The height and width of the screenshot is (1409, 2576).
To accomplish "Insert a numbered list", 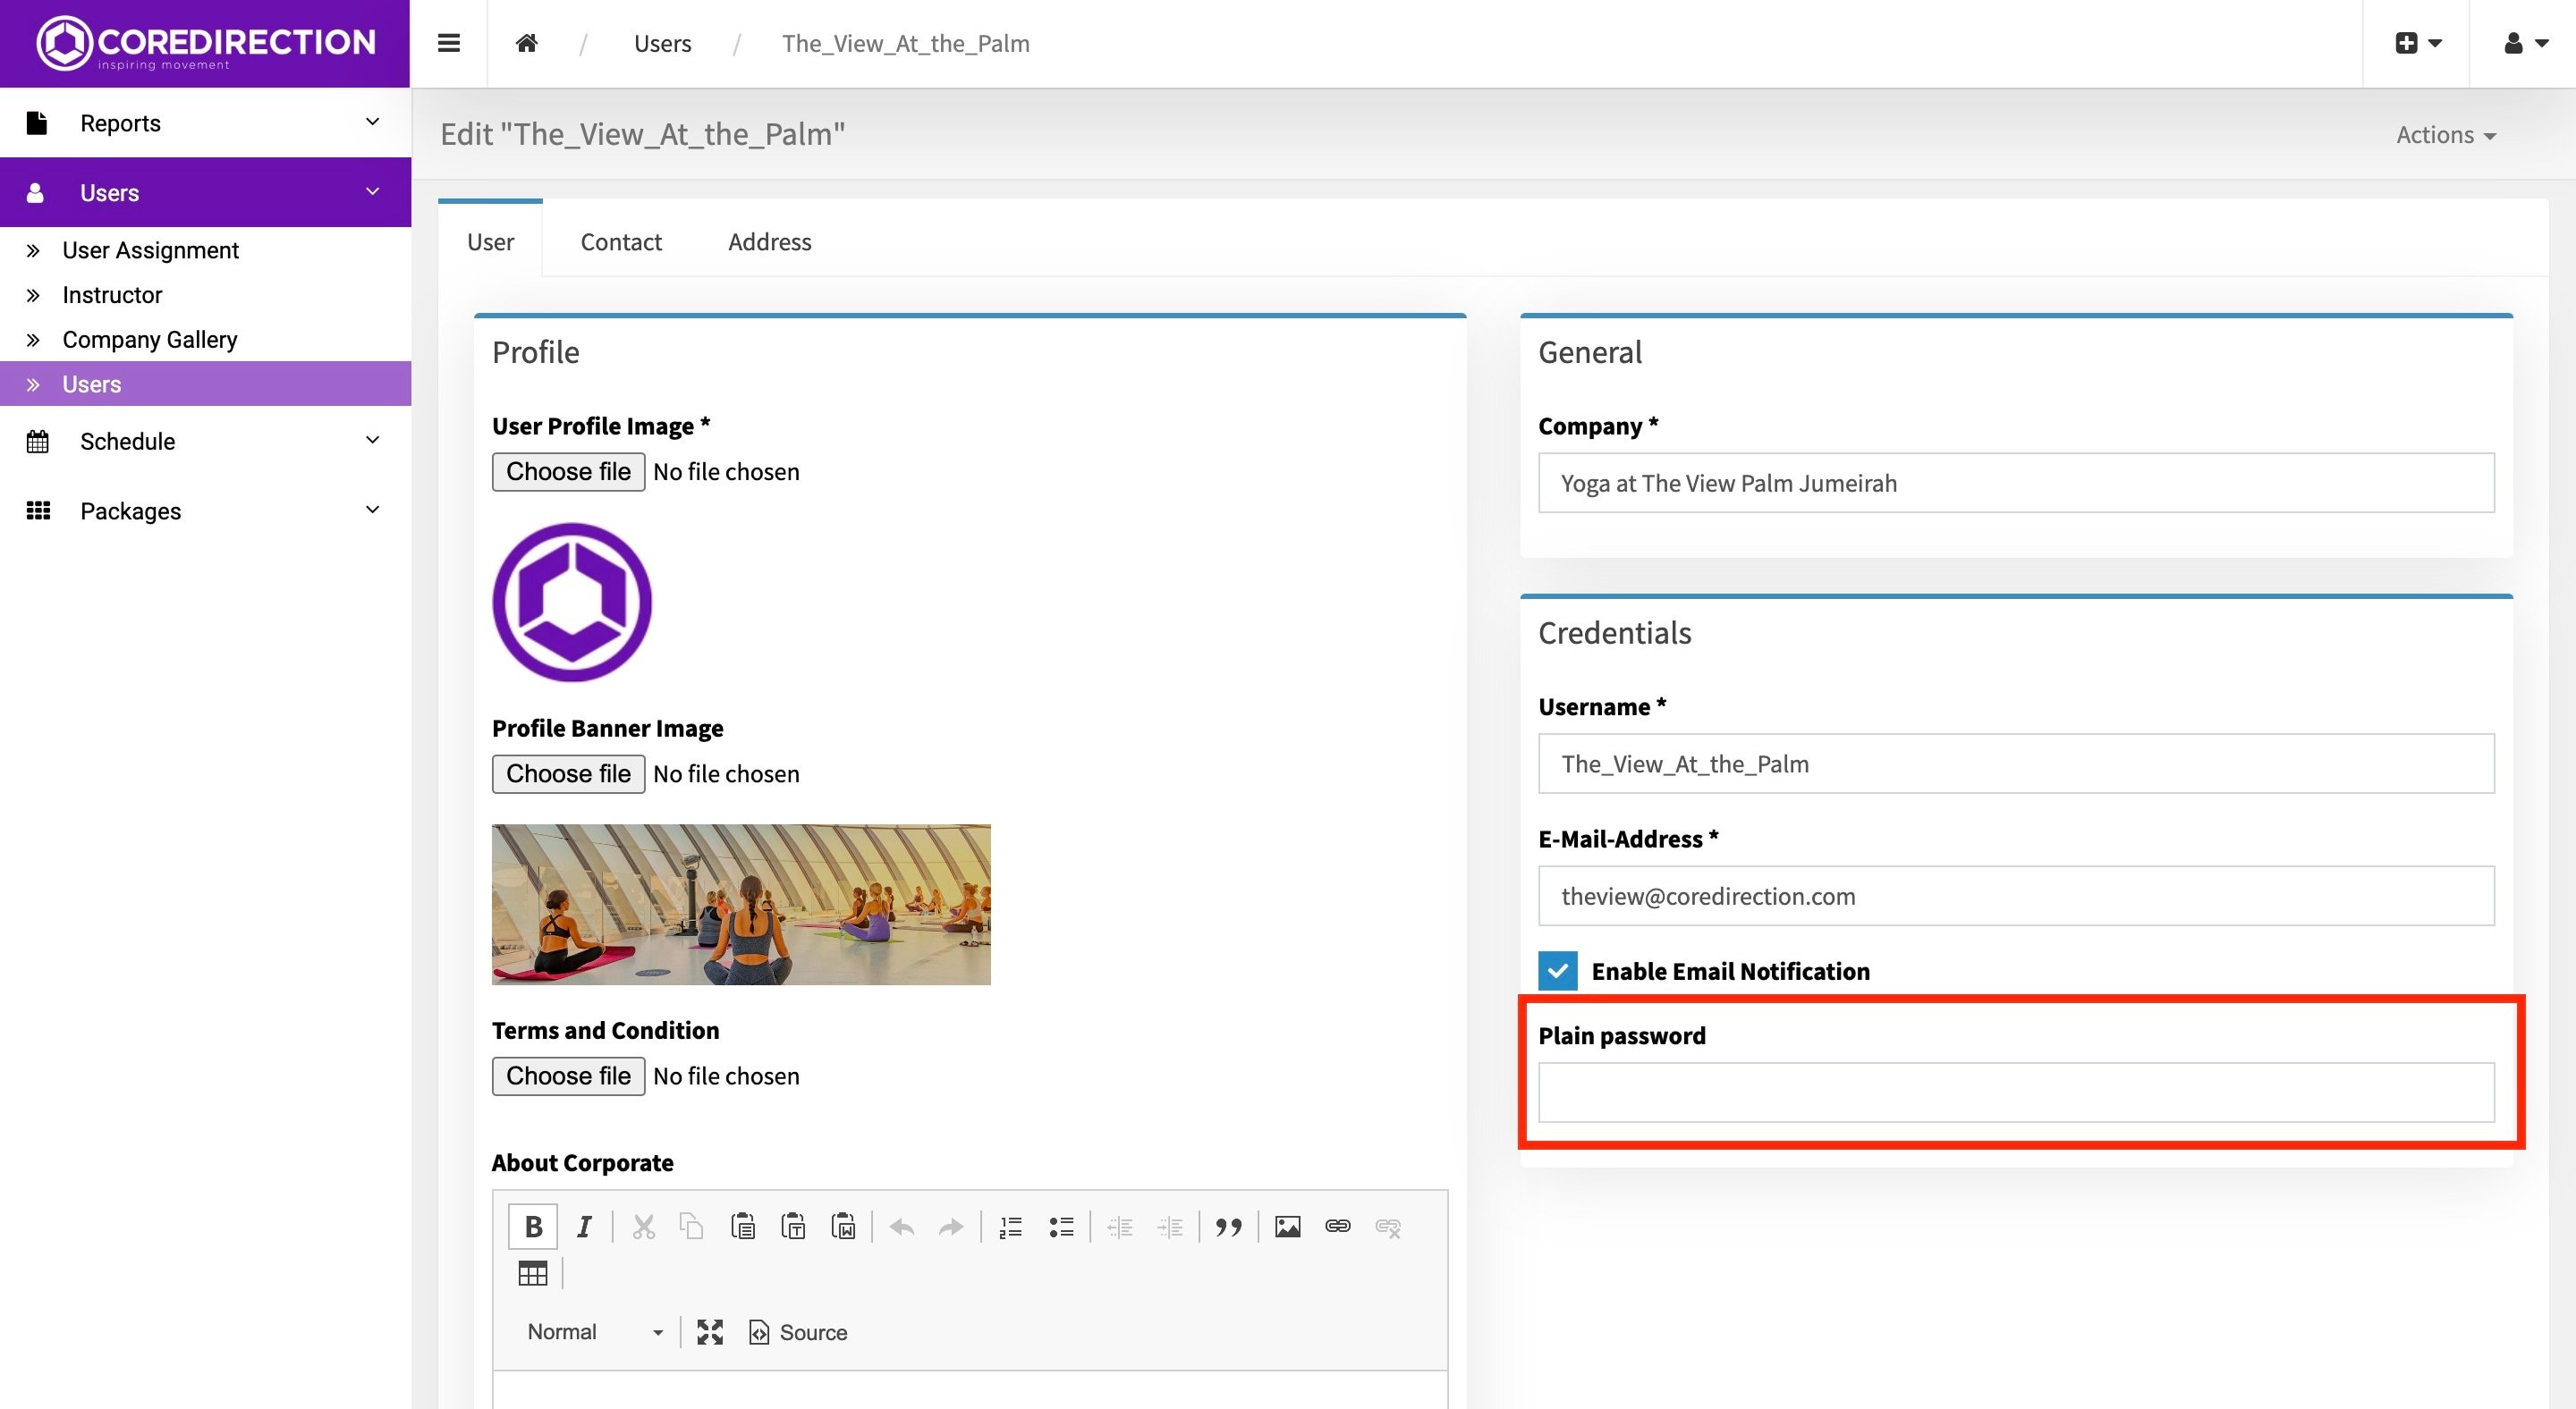I will tap(1011, 1226).
